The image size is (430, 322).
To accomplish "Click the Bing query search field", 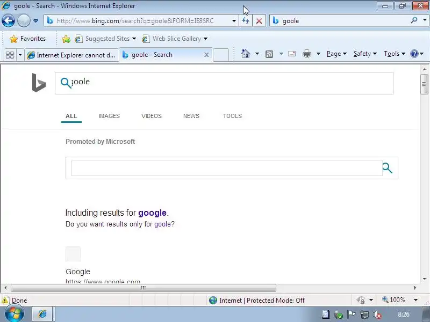I will 224,83.
